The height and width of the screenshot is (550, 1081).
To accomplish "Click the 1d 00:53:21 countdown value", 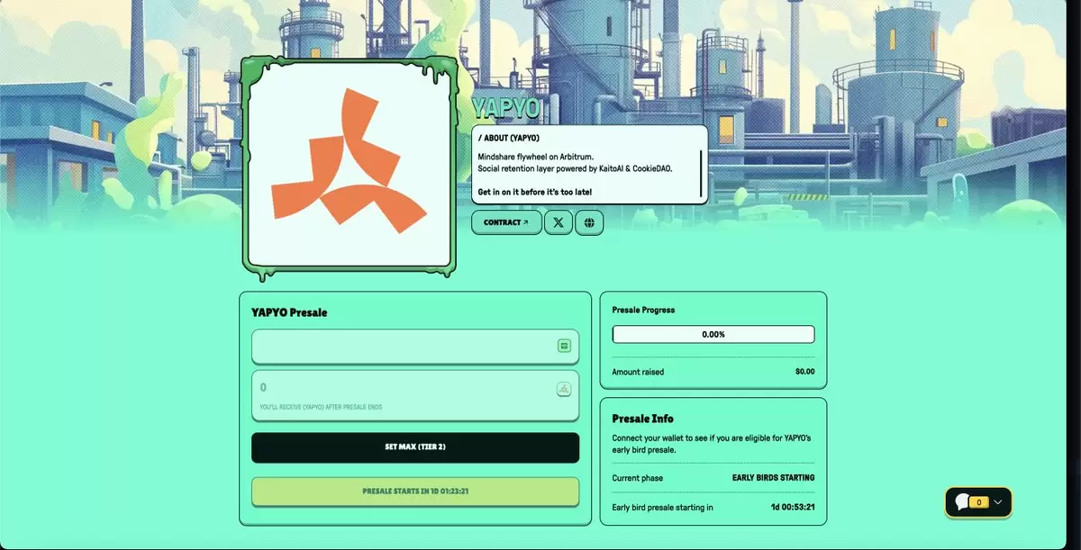I will tap(793, 508).
